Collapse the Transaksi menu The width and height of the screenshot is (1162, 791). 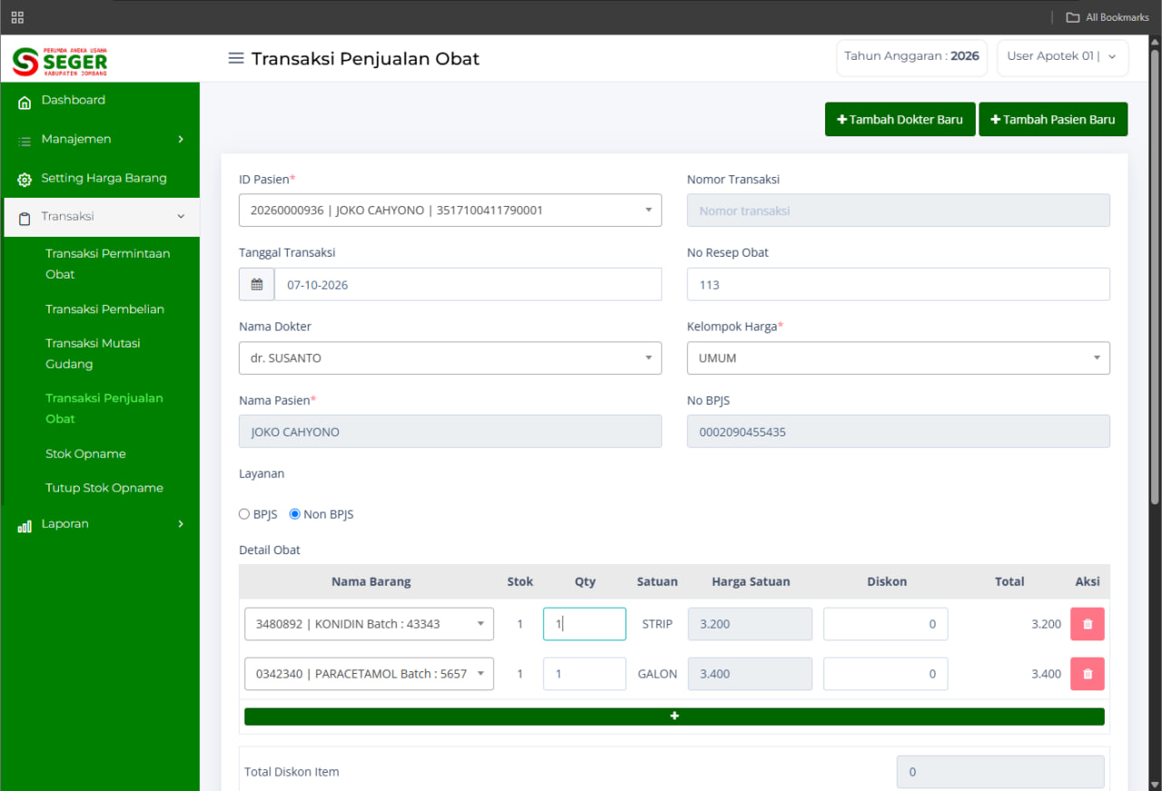tap(100, 218)
